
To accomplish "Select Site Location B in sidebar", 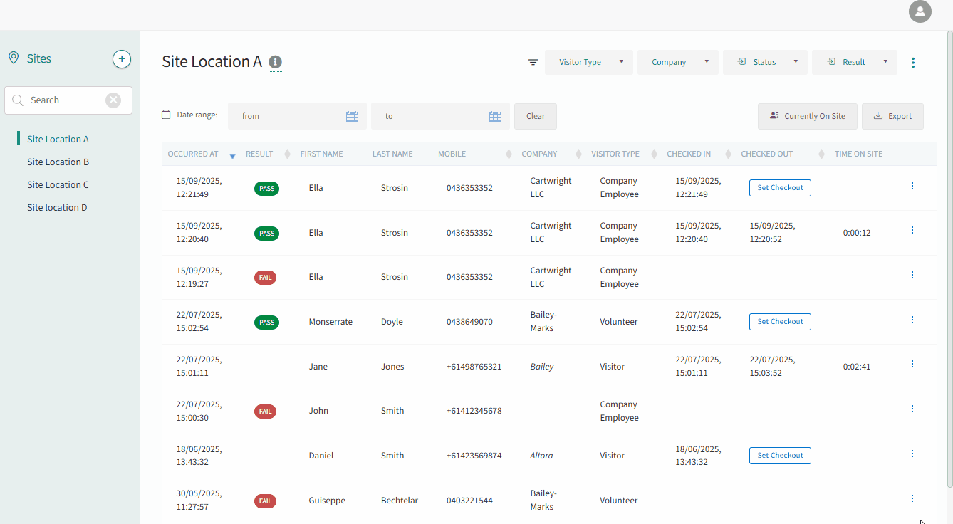I will coord(58,162).
